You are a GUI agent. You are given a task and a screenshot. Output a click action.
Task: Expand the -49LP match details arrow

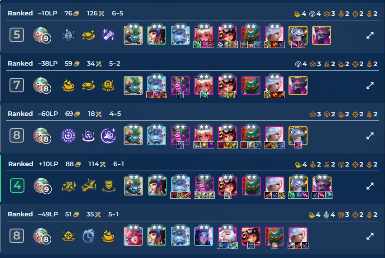[370, 236]
